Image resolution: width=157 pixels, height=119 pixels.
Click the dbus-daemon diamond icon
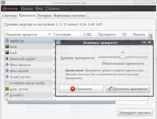point(7,65)
